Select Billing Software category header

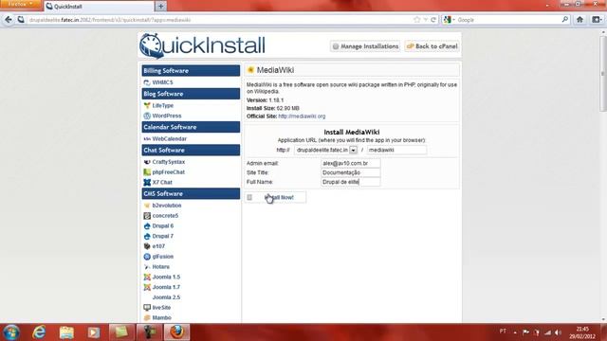[x=191, y=71]
